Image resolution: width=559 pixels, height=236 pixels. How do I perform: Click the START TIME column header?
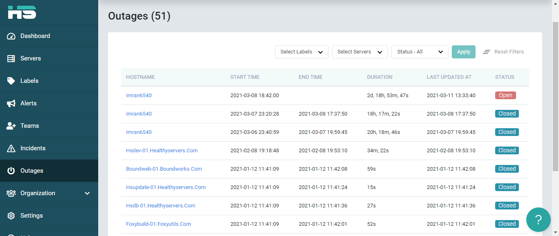tap(245, 77)
